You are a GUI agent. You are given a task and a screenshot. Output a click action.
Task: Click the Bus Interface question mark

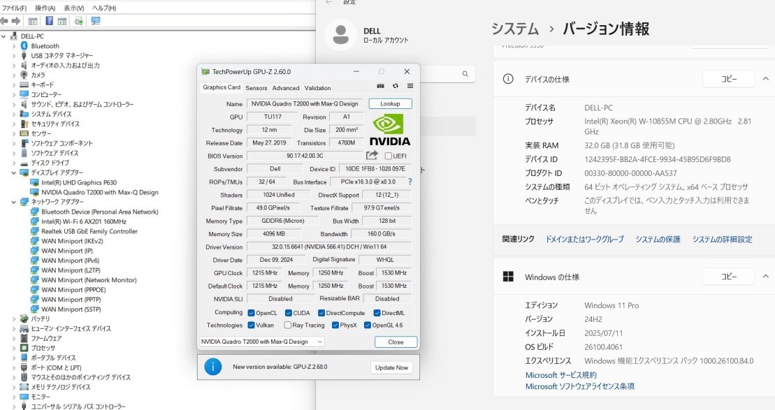tap(410, 182)
